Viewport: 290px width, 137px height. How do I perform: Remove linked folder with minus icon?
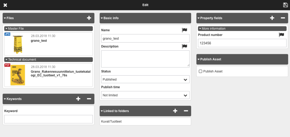(x=186, y=111)
